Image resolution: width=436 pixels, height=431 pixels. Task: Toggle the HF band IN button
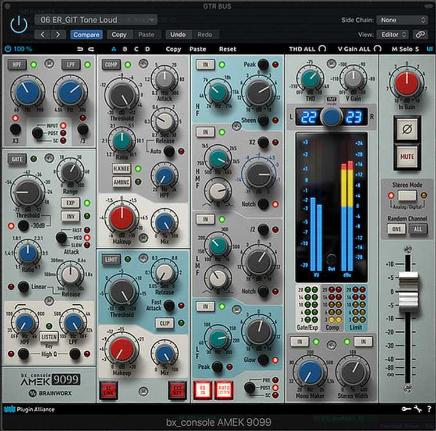click(x=205, y=65)
